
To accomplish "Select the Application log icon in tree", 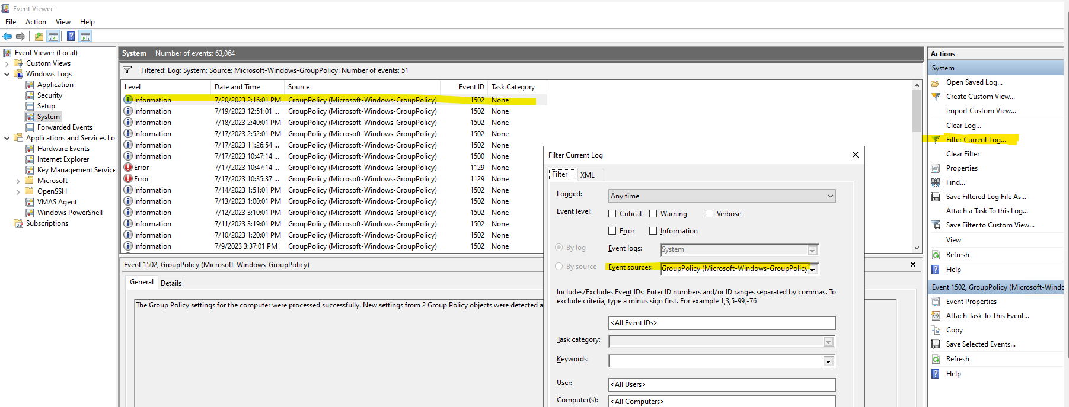I will 30,85.
